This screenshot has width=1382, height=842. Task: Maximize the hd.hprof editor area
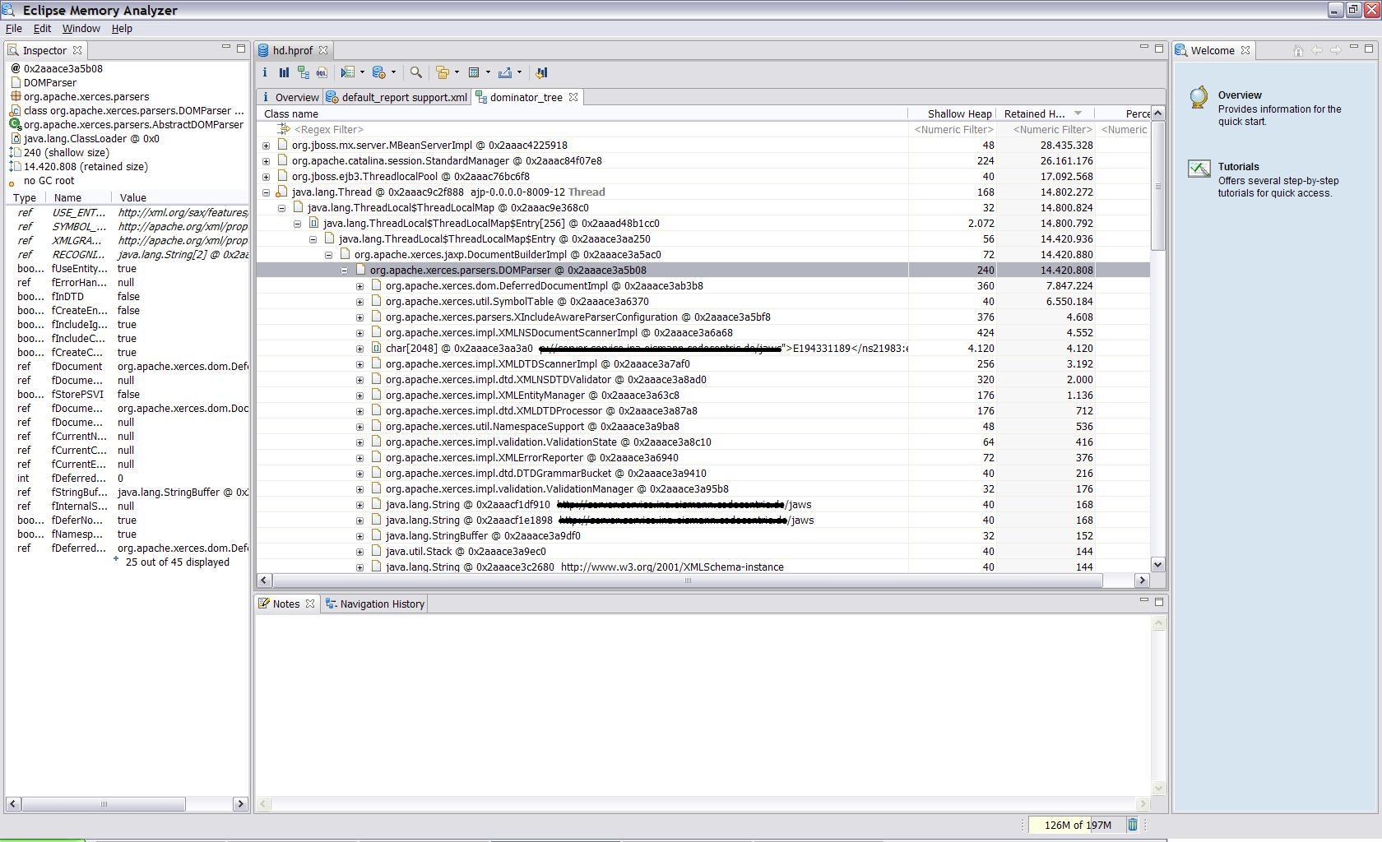click(1159, 49)
